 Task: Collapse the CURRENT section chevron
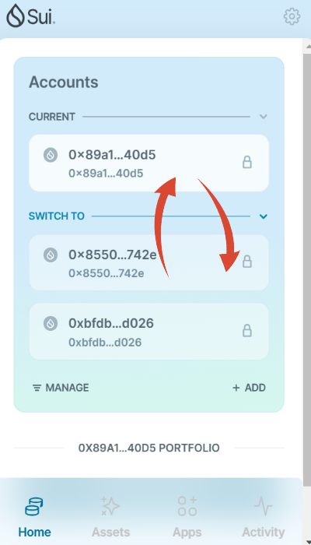[x=264, y=117]
